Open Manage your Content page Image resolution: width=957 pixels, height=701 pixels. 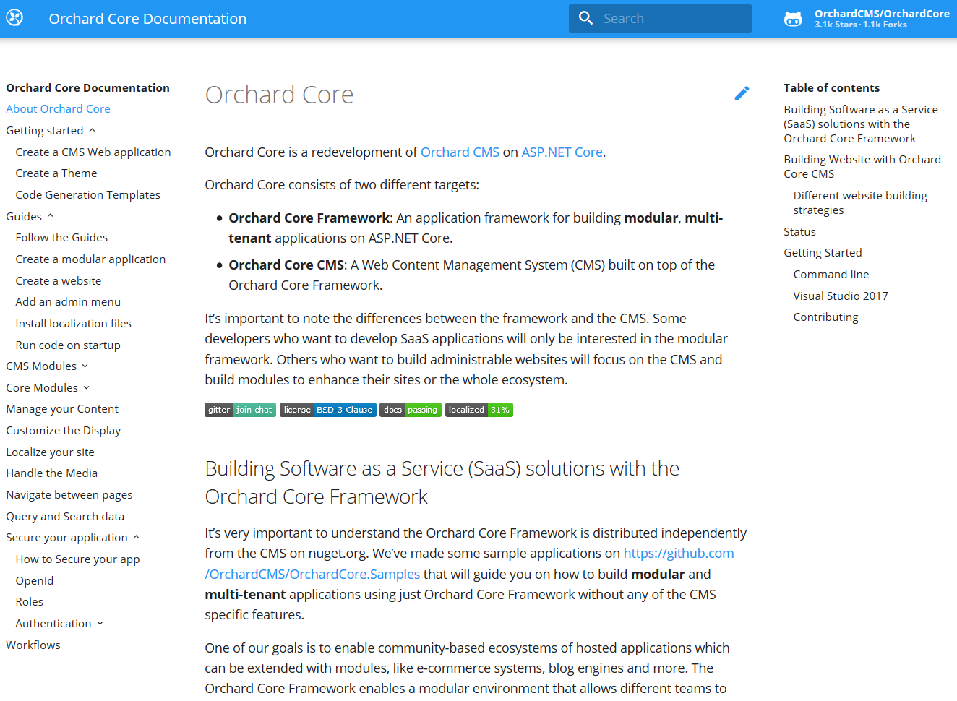[x=62, y=409]
